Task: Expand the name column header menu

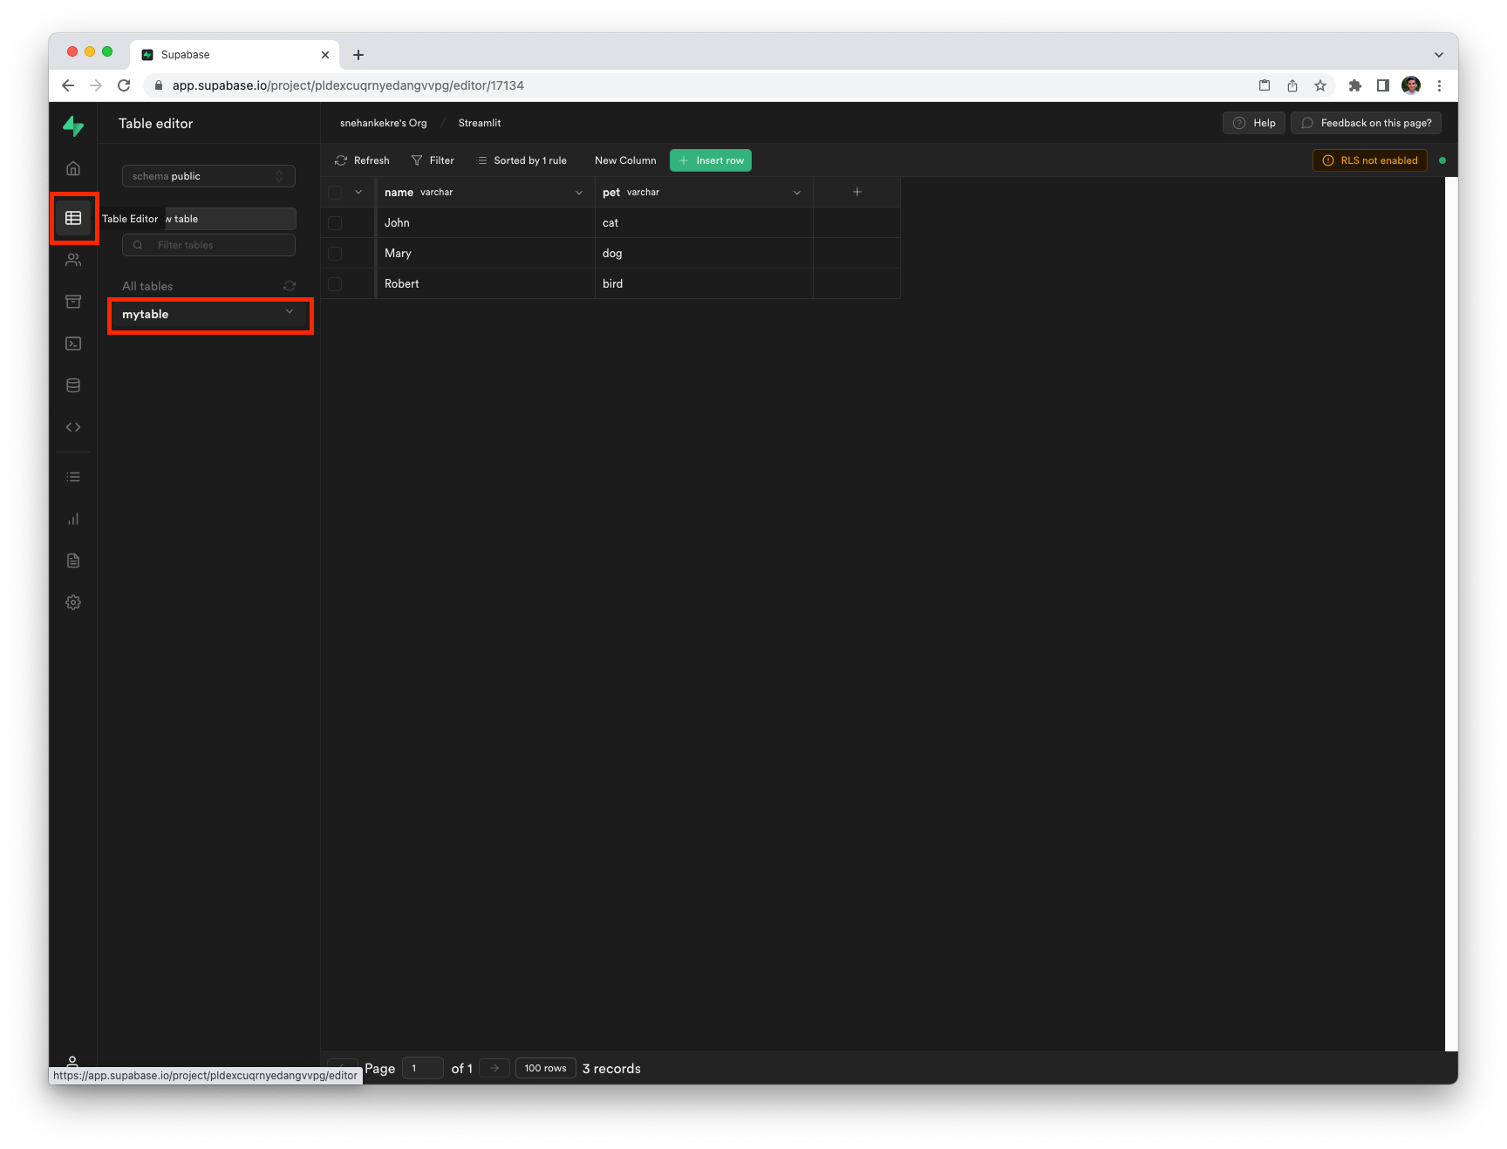Action: [x=578, y=193]
